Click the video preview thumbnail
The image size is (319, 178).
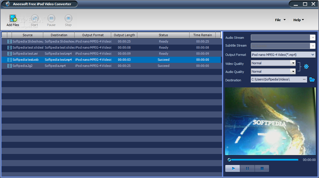click(x=270, y=121)
